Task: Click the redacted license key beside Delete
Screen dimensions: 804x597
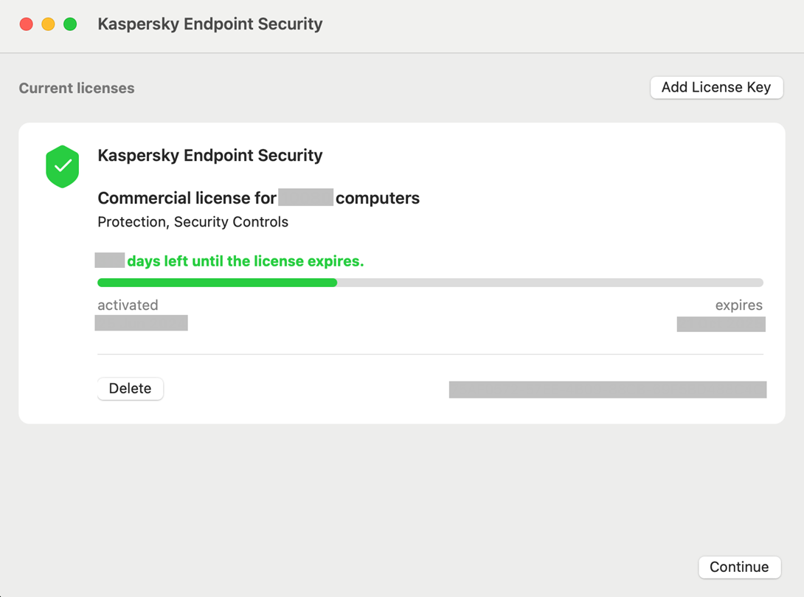Action: pos(607,389)
